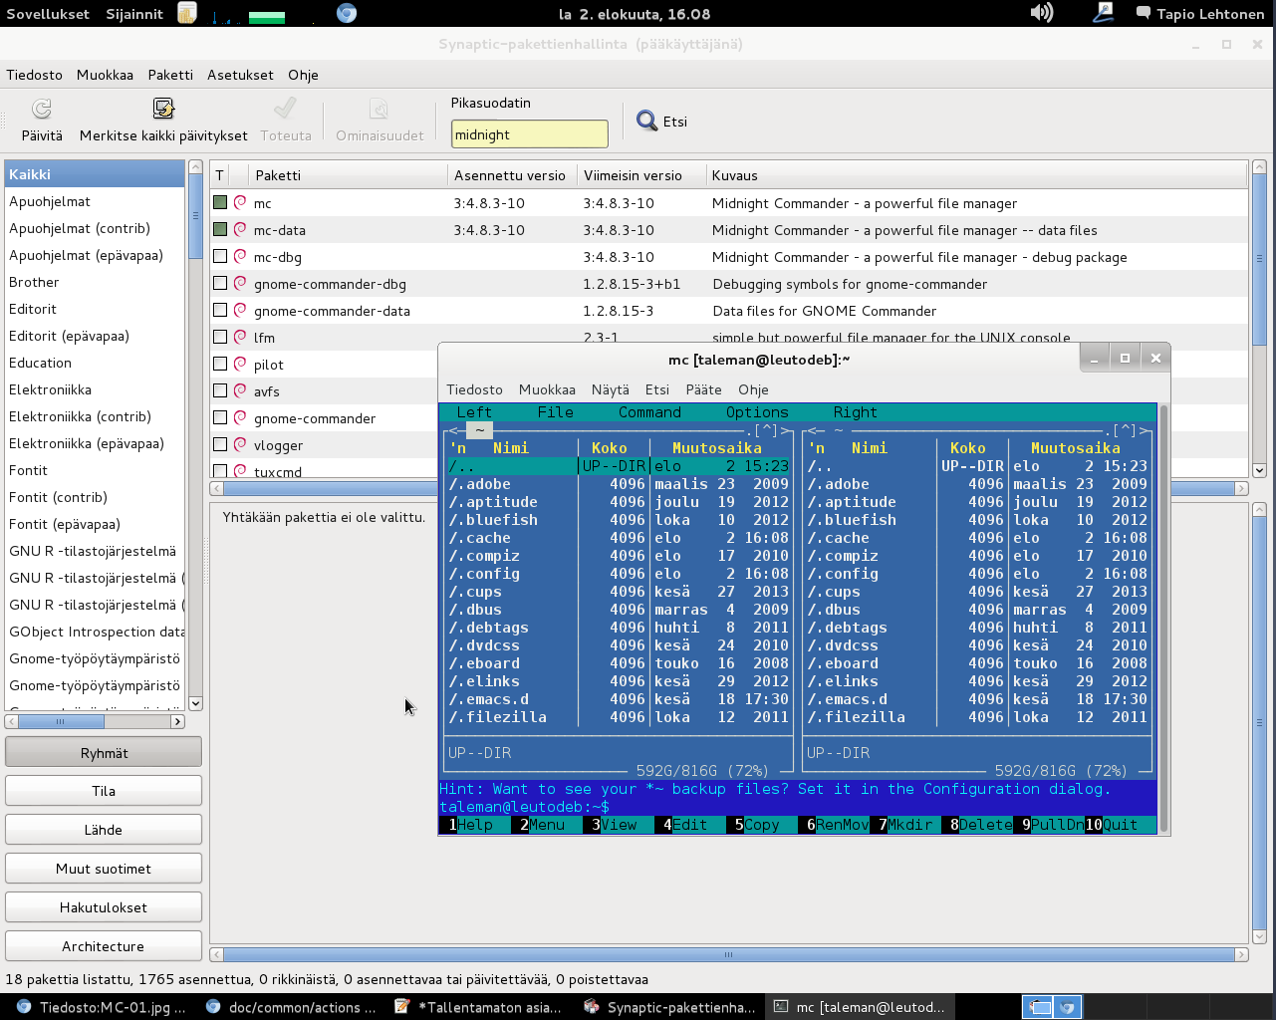The image size is (1276, 1020).
Task: Click the Debian icon beside vlogger
Action: [240, 444]
